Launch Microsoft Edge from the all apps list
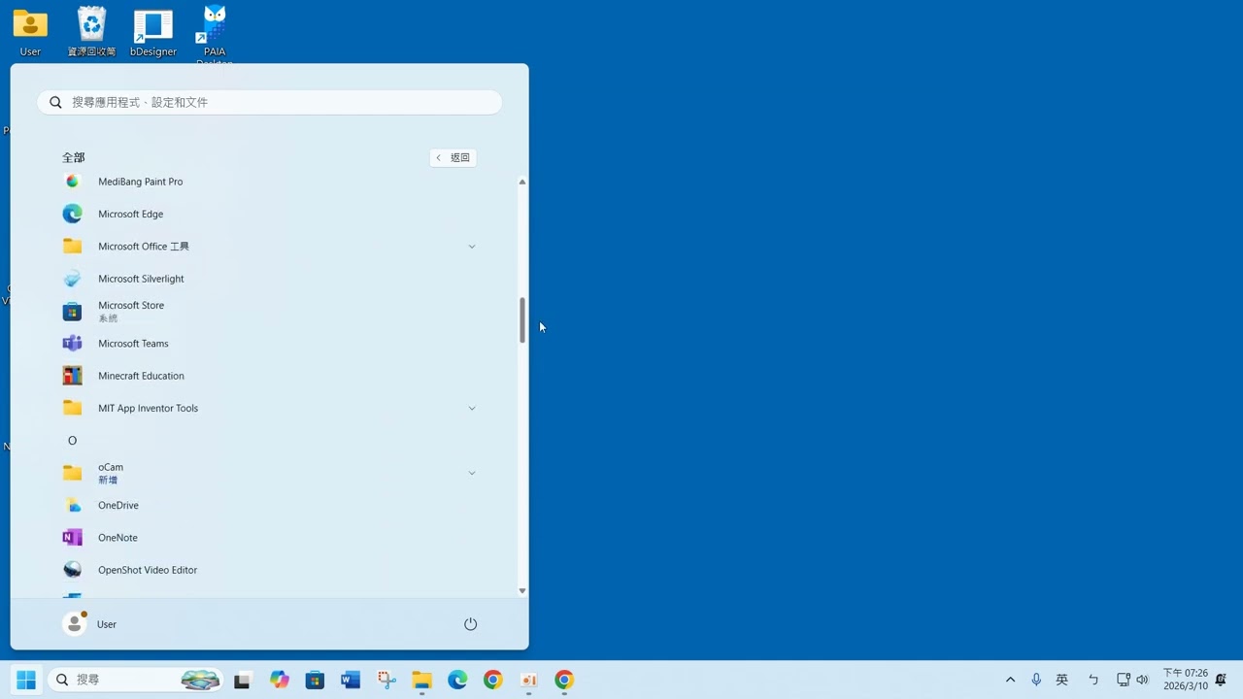The width and height of the screenshot is (1243, 699). pyautogui.click(x=269, y=214)
